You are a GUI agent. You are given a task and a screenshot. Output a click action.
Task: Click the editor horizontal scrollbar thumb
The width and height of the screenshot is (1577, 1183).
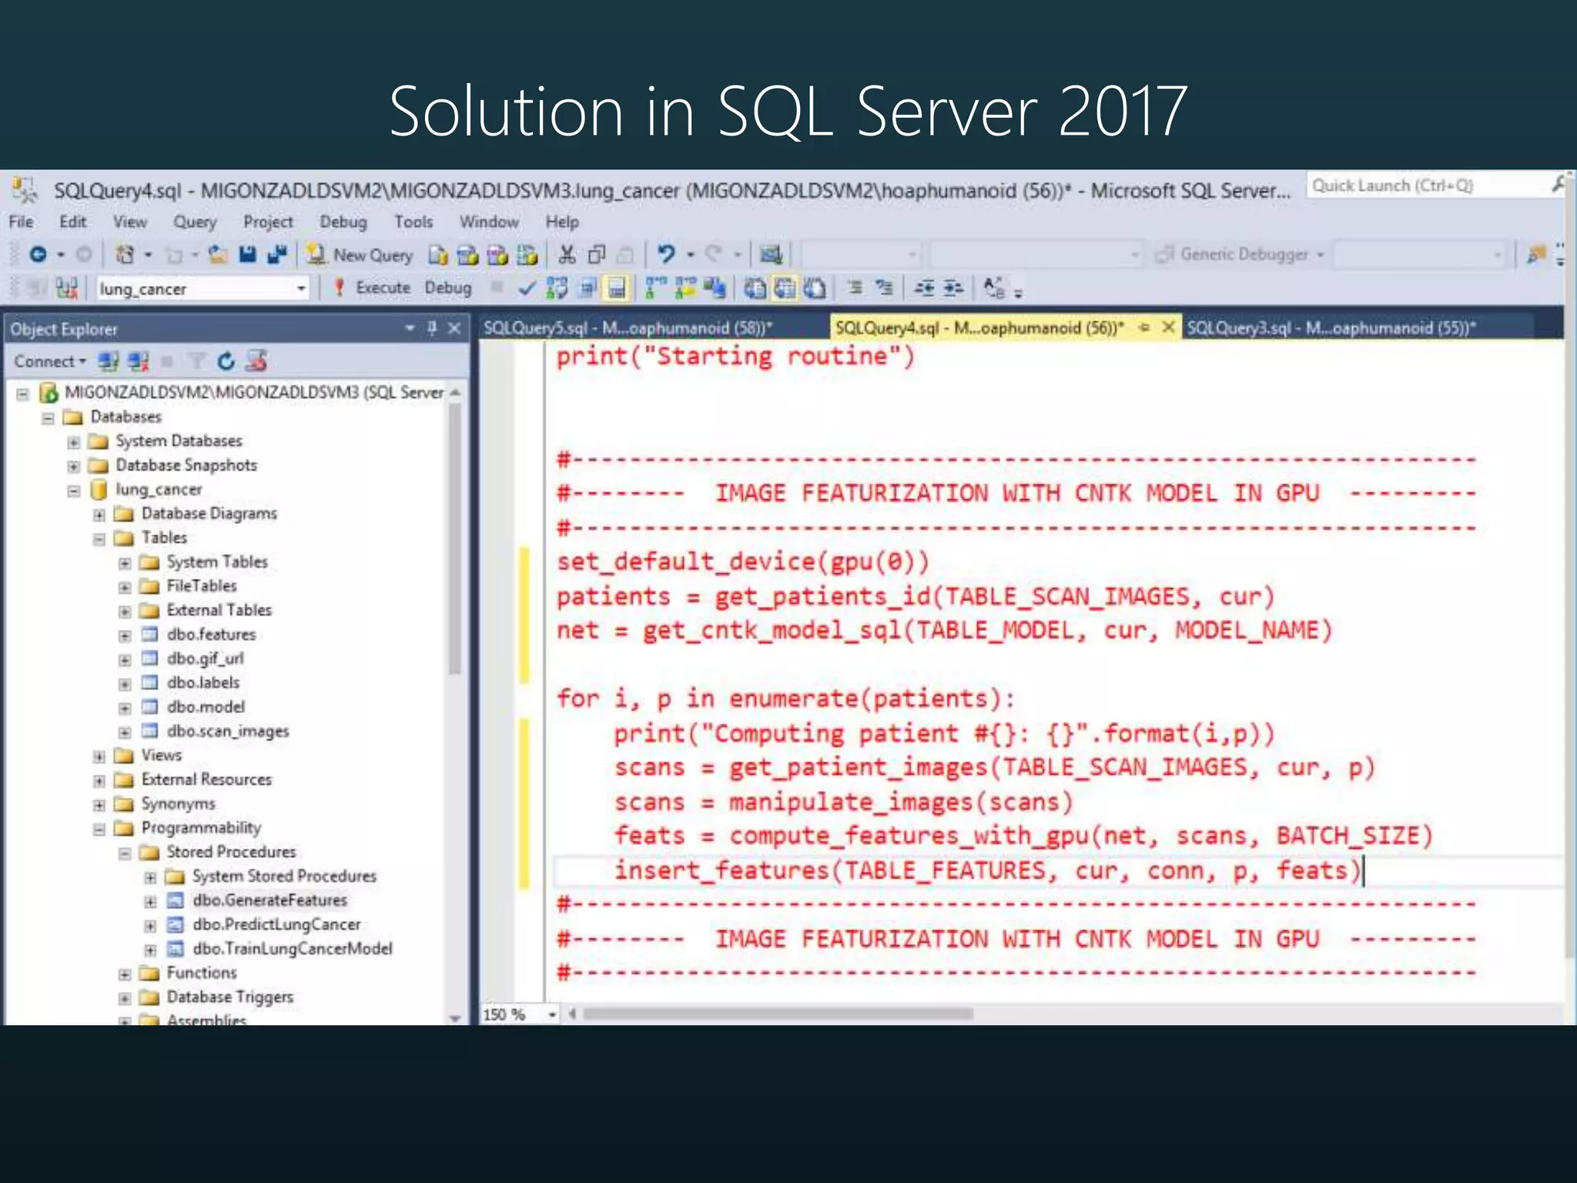pyautogui.click(x=778, y=1014)
